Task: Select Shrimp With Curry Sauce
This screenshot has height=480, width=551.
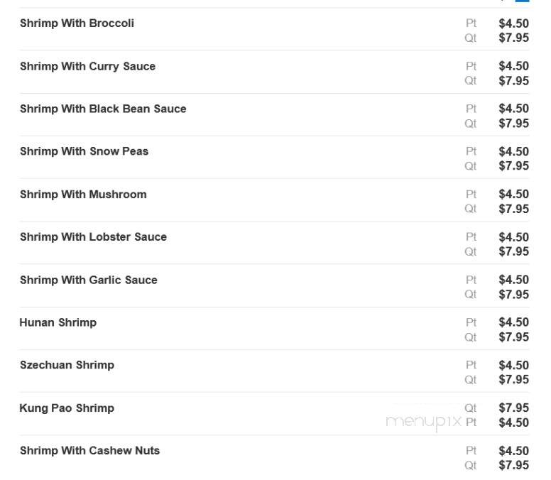Action: click(x=87, y=67)
